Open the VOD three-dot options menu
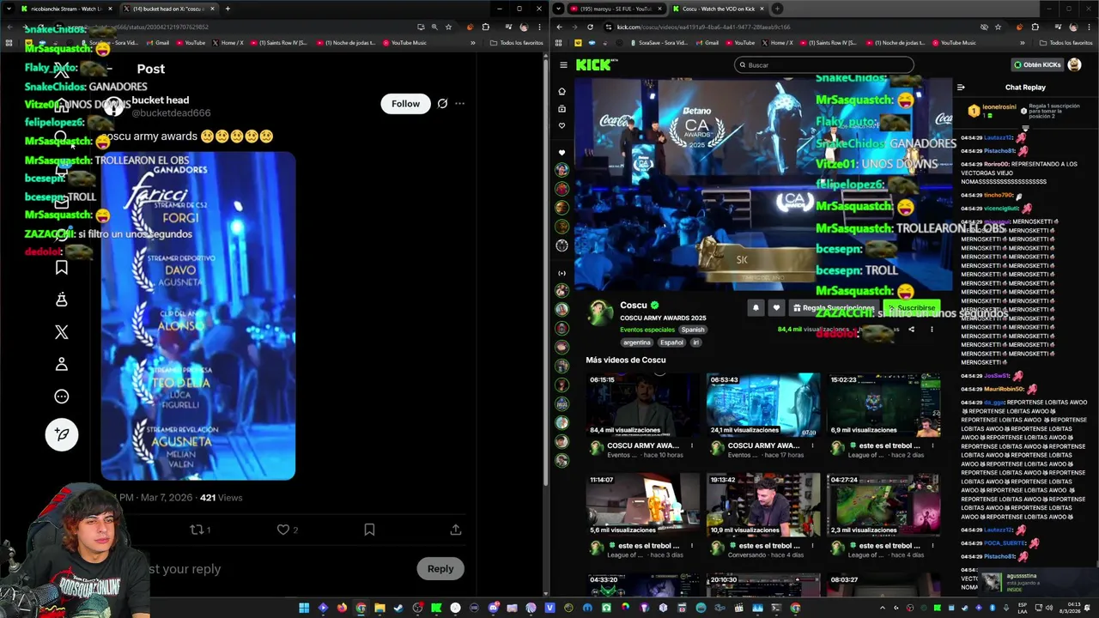This screenshot has height=618, width=1099. (932, 329)
